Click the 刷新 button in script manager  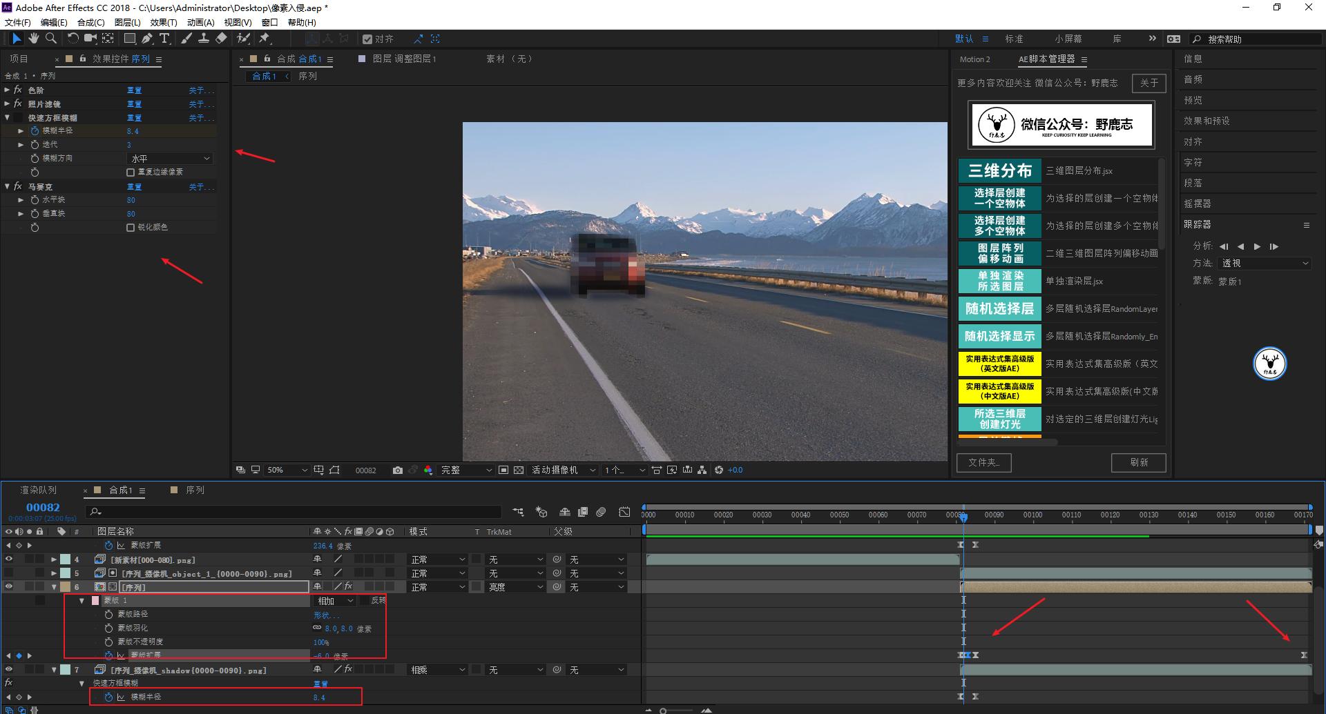pyautogui.click(x=1138, y=463)
